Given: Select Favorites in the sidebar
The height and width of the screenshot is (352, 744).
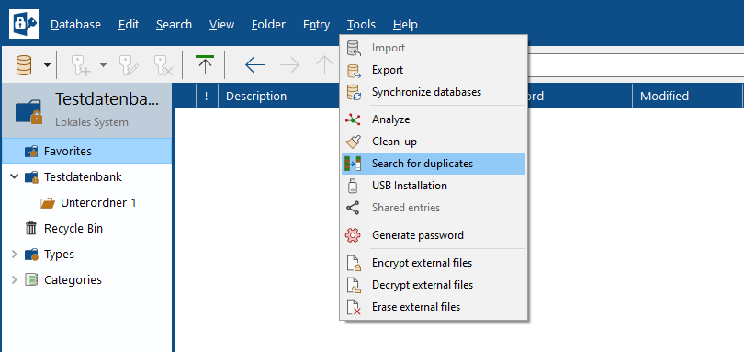Looking at the screenshot, I should pyautogui.click(x=87, y=151).
